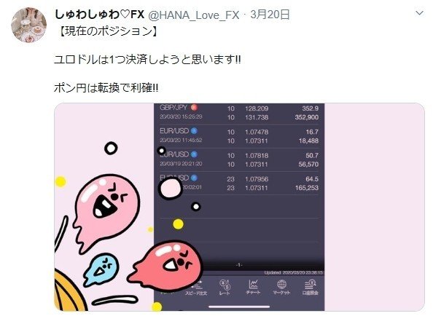Open the マーケット globe icon
This screenshot has width=433, height=316.
tap(281, 287)
